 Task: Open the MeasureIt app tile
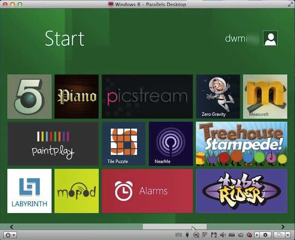pyautogui.click(x=265, y=96)
